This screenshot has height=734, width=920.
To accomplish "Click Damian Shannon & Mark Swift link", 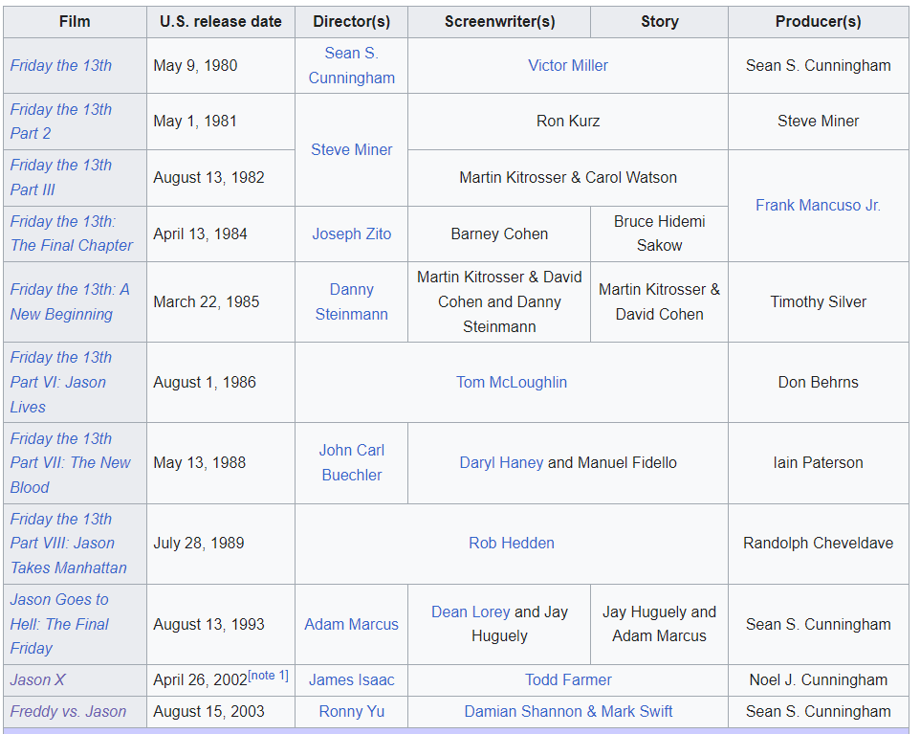I will [x=568, y=712].
